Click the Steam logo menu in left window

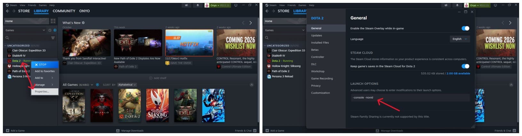point(12,5)
